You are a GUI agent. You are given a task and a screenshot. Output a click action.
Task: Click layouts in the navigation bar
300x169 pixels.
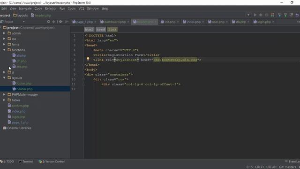point(21,15)
